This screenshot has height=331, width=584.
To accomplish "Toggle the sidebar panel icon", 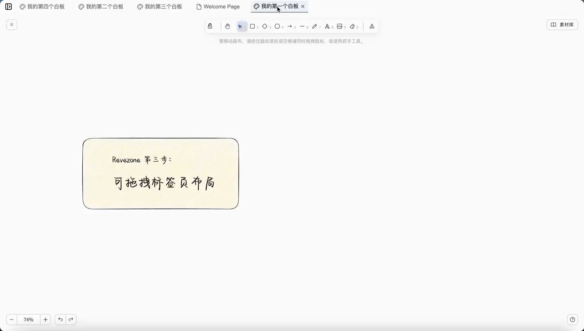I will [9, 6].
